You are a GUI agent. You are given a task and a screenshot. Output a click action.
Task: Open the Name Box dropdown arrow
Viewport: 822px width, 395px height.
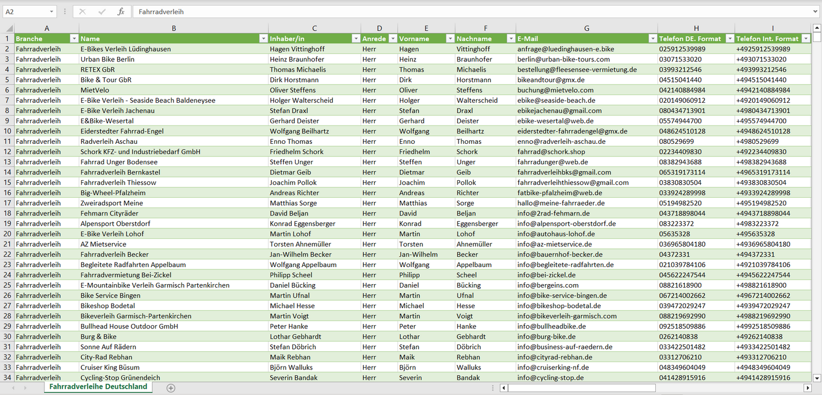click(x=51, y=11)
